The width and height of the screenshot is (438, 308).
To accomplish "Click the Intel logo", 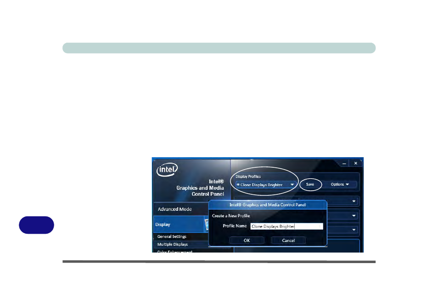I will (167, 169).
